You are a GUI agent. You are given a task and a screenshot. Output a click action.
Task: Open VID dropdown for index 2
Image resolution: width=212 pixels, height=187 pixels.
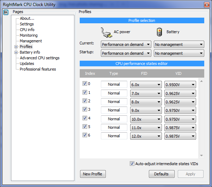point(180,102)
